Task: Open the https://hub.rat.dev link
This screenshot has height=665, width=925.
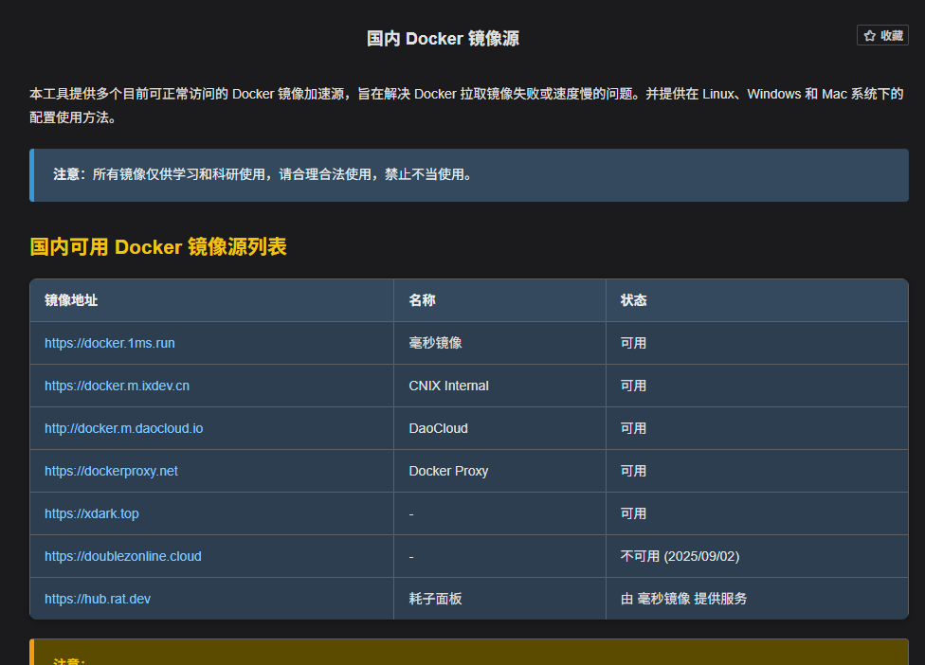Action: click(98, 599)
